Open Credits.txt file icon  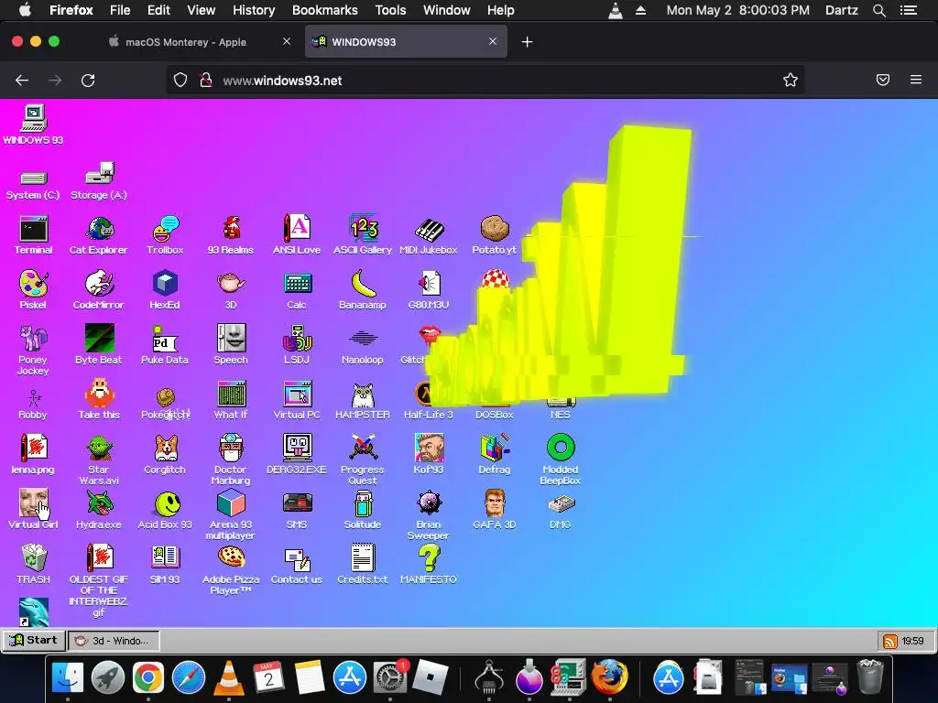[x=363, y=564]
